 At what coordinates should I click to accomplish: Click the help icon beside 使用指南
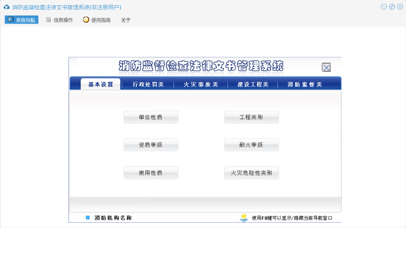[x=86, y=20]
